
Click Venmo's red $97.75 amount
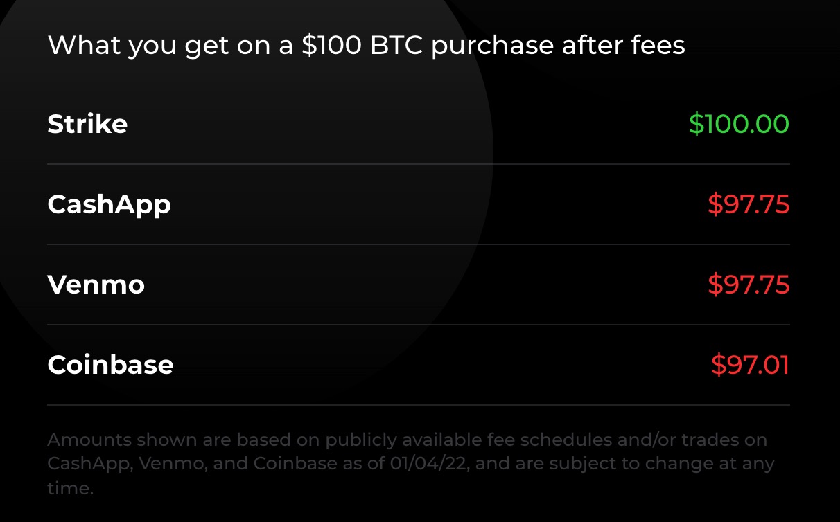pos(749,285)
